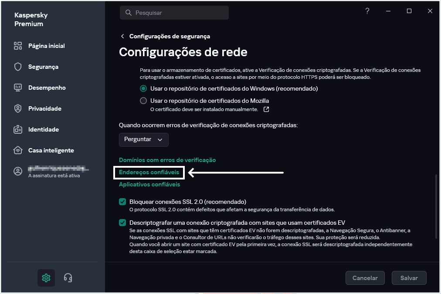Open settings with the gear icon
Image resolution: width=441 pixels, height=294 pixels.
(46, 277)
